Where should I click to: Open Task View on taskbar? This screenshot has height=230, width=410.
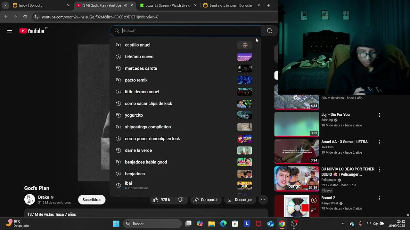pos(188,224)
